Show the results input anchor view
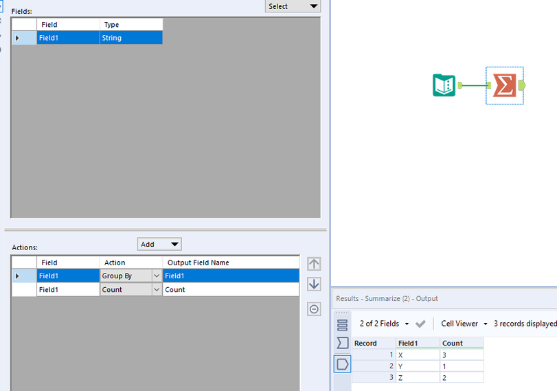557x391 pixels. click(343, 343)
